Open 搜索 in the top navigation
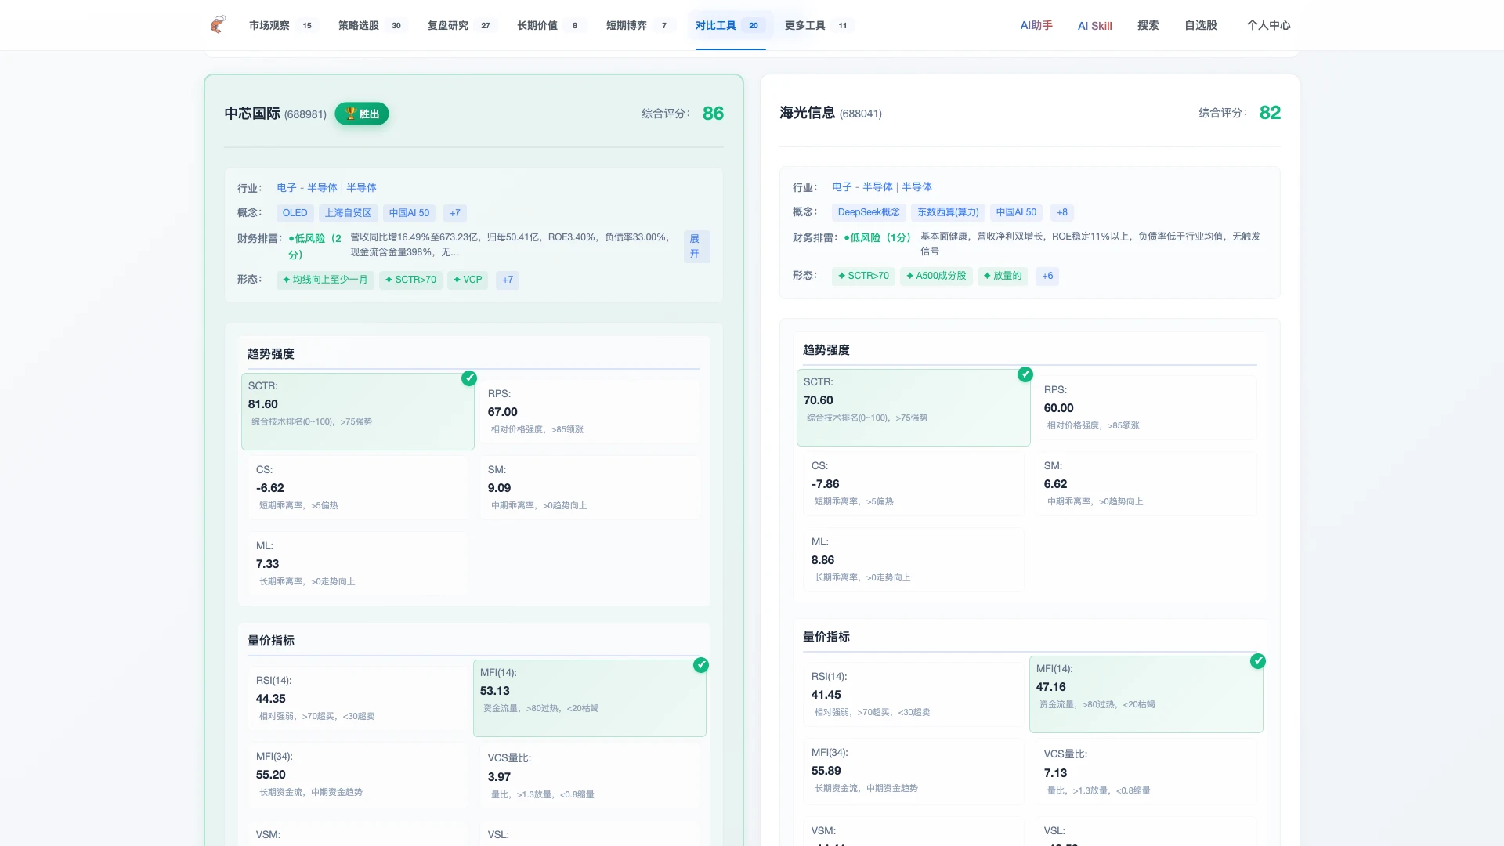Viewport: 1504px width, 846px height. (1148, 25)
